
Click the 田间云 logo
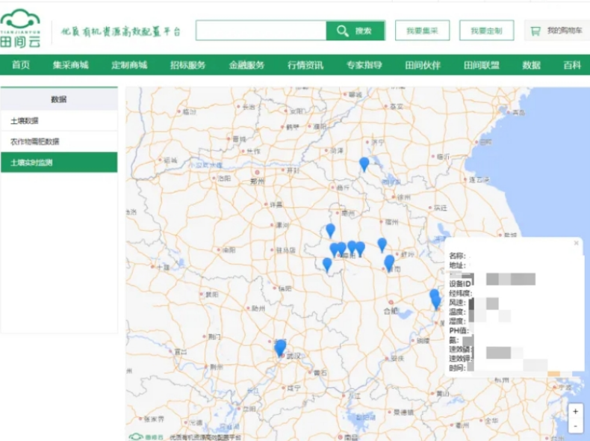click(21, 28)
